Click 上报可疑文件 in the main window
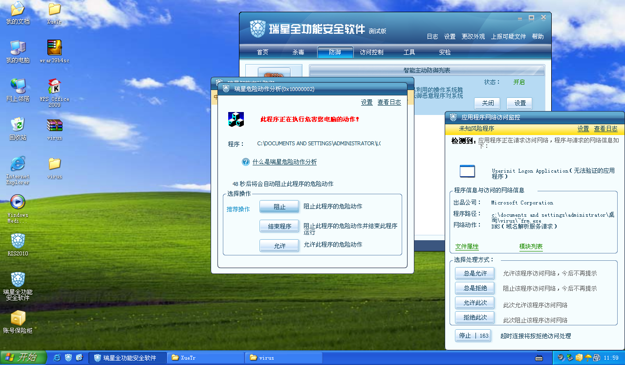Viewport: 625px width, 365px height. [509, 37]
